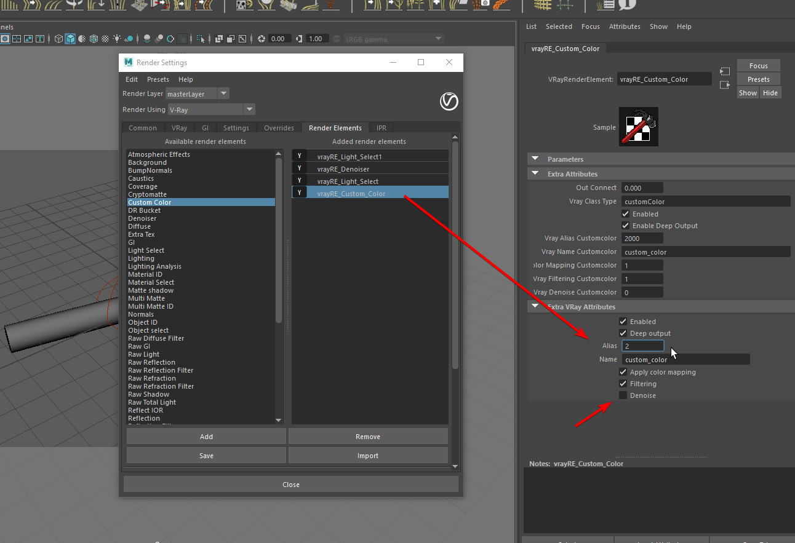Open the IPR tab
Viewport: 795px width, 543px height.
382,128
